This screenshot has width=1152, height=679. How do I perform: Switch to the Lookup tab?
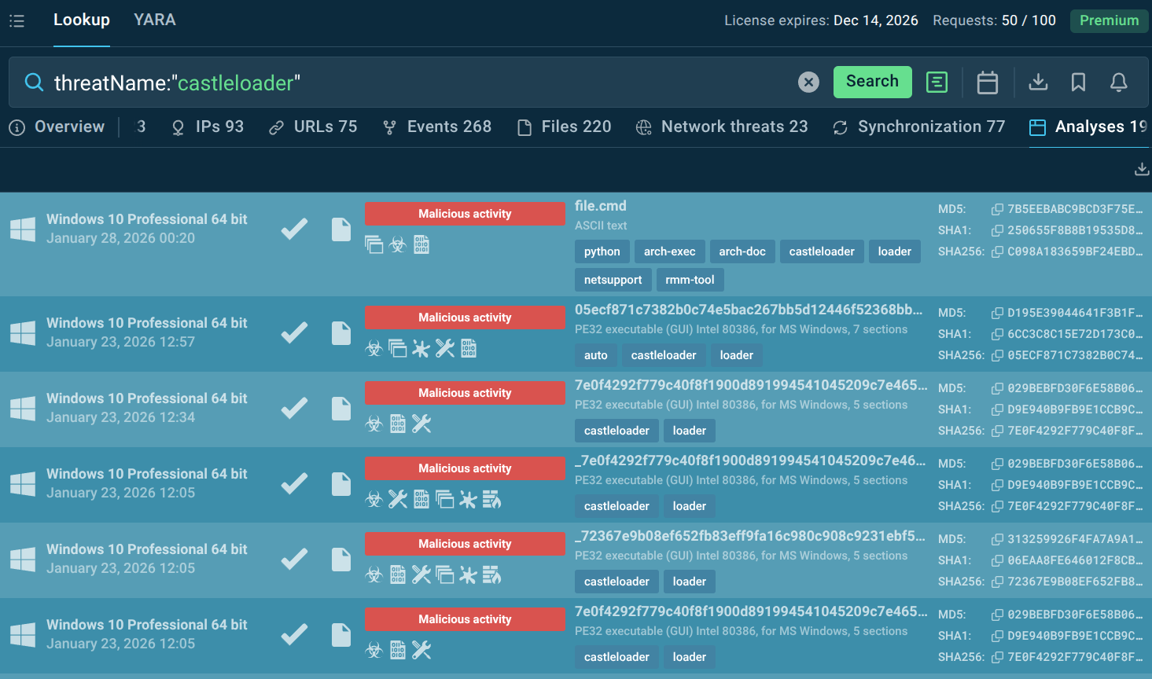[82, 20]
